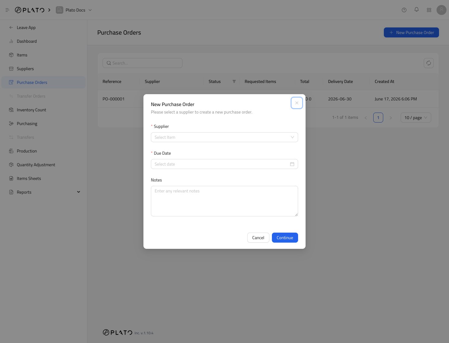Click the Transfer Orders sidebar entry
449x343 pixels.
(43, 96)
